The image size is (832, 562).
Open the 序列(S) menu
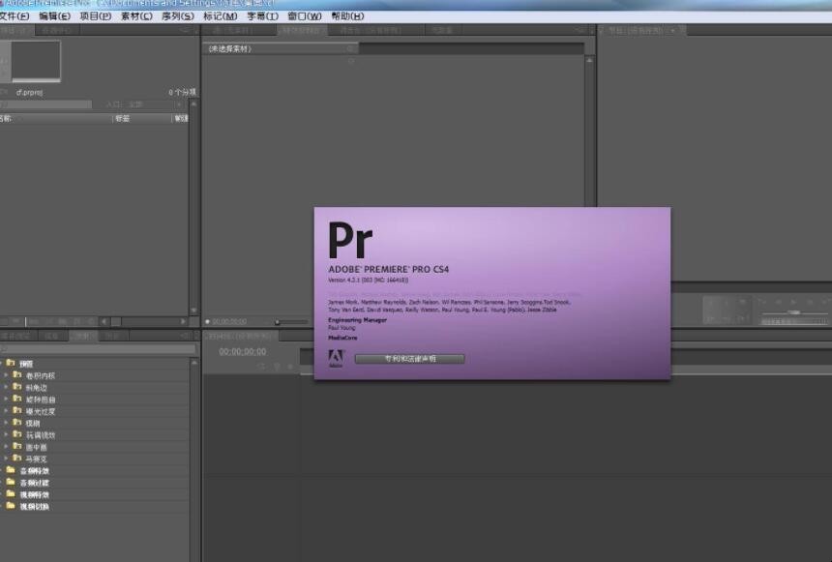(177, 16)
